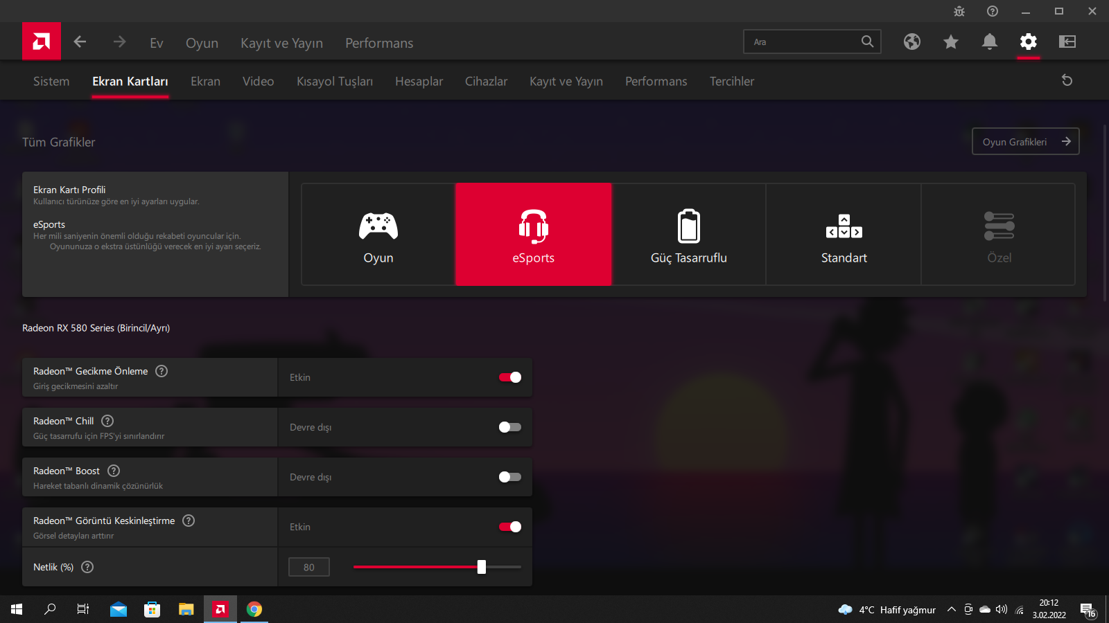Open the network icon in system tray
This screenshot has width=1109, height=623.
pyautogui.click(x=1020, y=609)
